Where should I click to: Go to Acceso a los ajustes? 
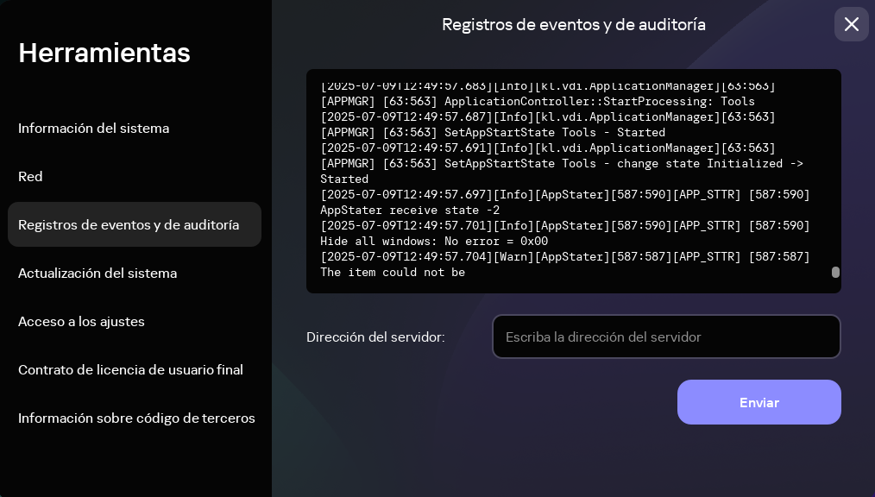[x=81, y=321]
